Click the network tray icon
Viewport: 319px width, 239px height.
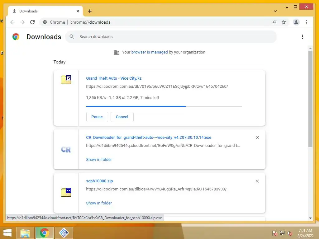pos(282,233)
